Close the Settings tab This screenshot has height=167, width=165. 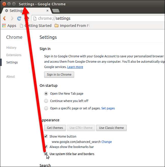47,11
